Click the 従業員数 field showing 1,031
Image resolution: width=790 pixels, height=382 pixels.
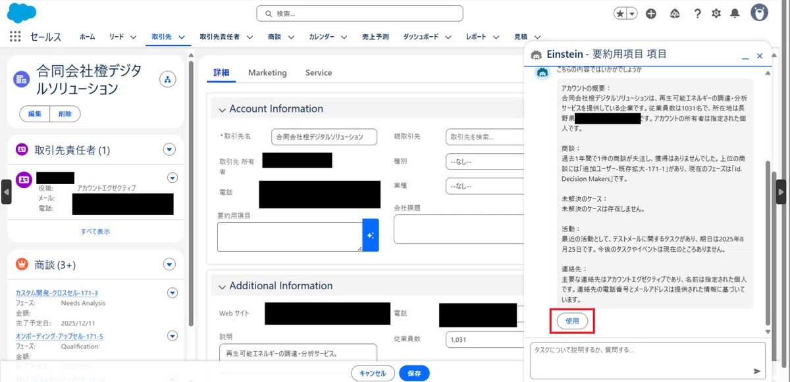point(485,339)
